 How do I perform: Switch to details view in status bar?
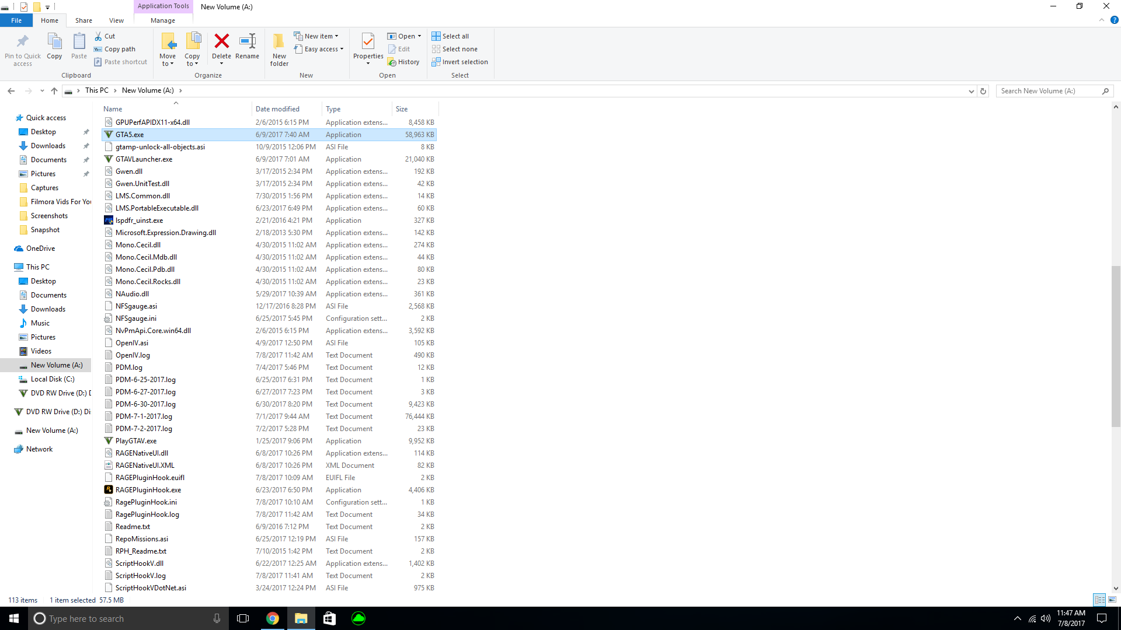(1099, 600)
